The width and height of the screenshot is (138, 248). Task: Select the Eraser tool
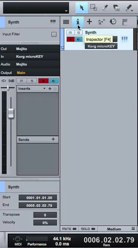[x=117, y=8]
